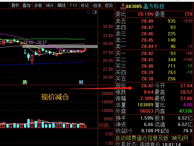194x146 pixels.
Task: Click 今开 value 27.94
Action: (186, 86)
